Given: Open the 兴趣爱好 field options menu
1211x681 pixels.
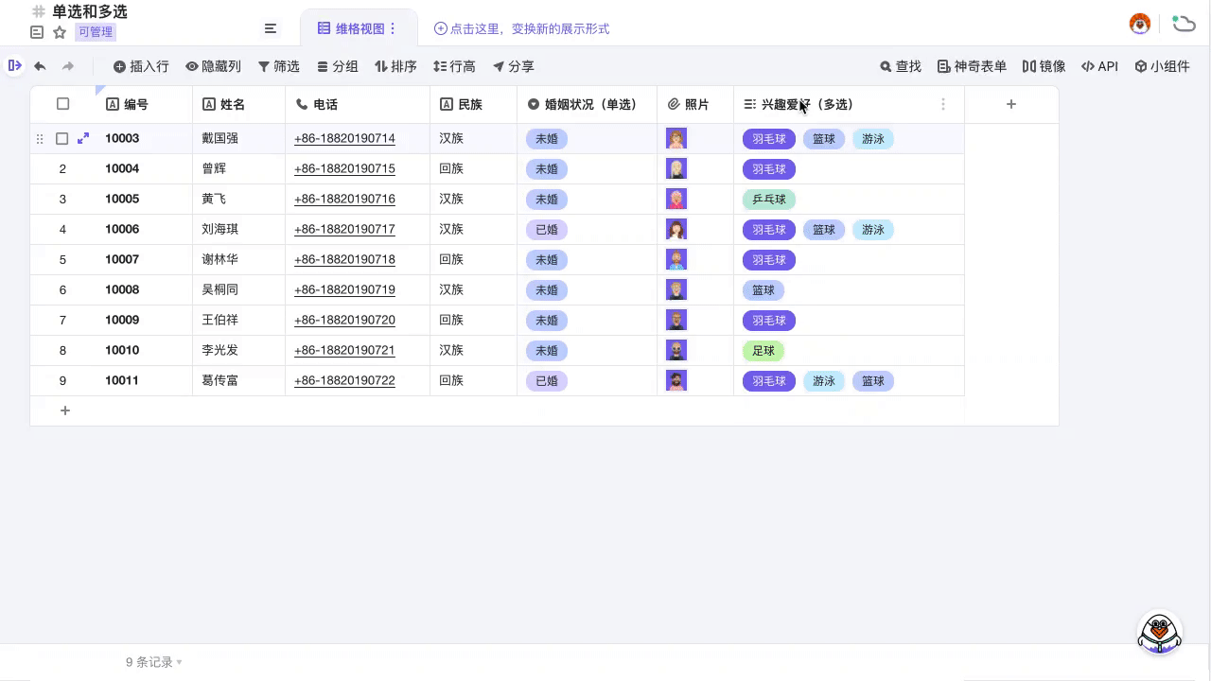Looking at the screenshot, I should [943, 104].
